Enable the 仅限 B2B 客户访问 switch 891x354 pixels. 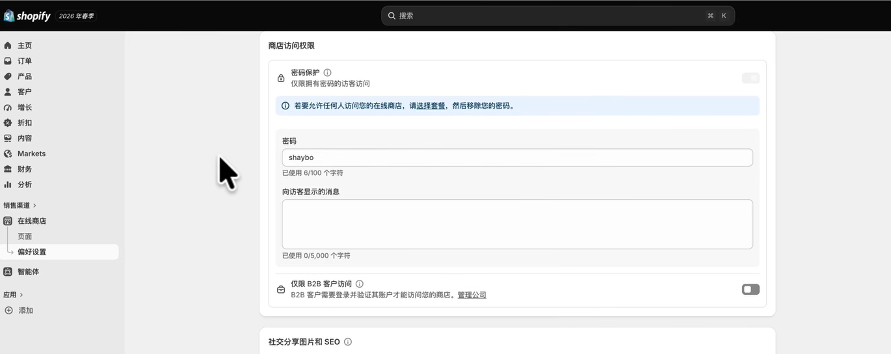(x=751, y=290)
